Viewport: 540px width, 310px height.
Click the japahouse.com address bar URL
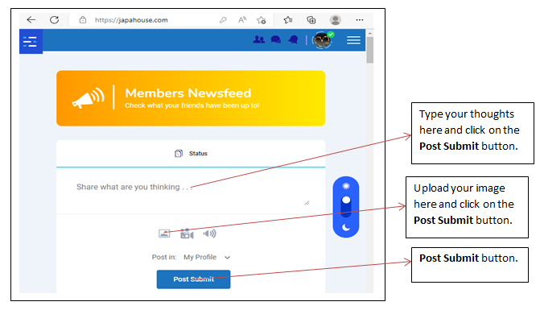click(131, 20)
